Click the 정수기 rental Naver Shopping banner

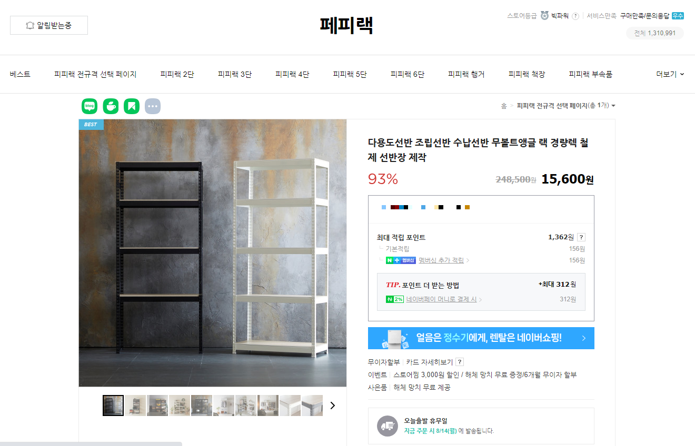pos(481,338)
